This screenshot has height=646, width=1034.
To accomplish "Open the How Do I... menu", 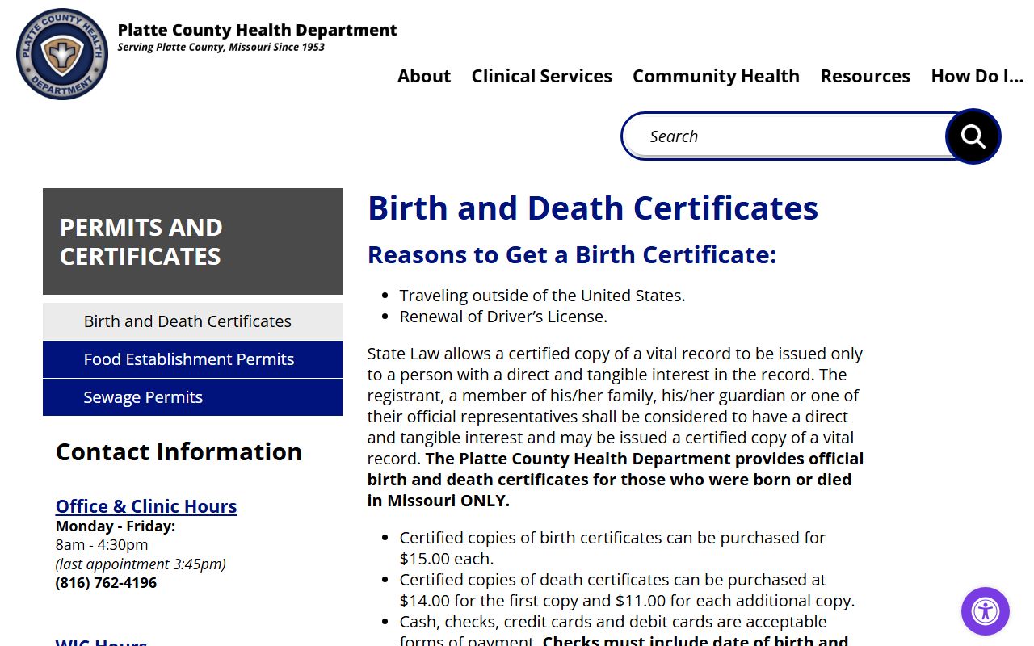I will (977, 76).
